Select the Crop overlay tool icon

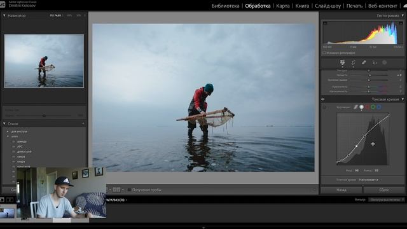coord(354,62)
